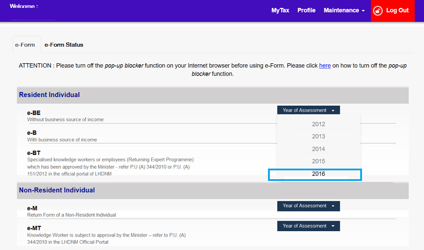The width and height of the screenshot is (424, 250).
Task: Expand Year of Assessment dropdown for e-MT
Action: (308, 226)
